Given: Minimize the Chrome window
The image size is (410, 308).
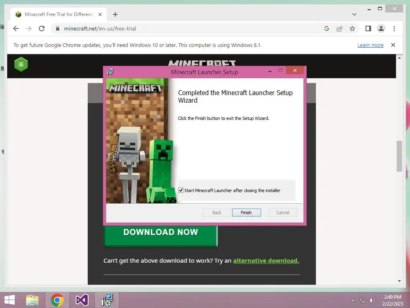Looking at the screenshot, I should point(369,9).
